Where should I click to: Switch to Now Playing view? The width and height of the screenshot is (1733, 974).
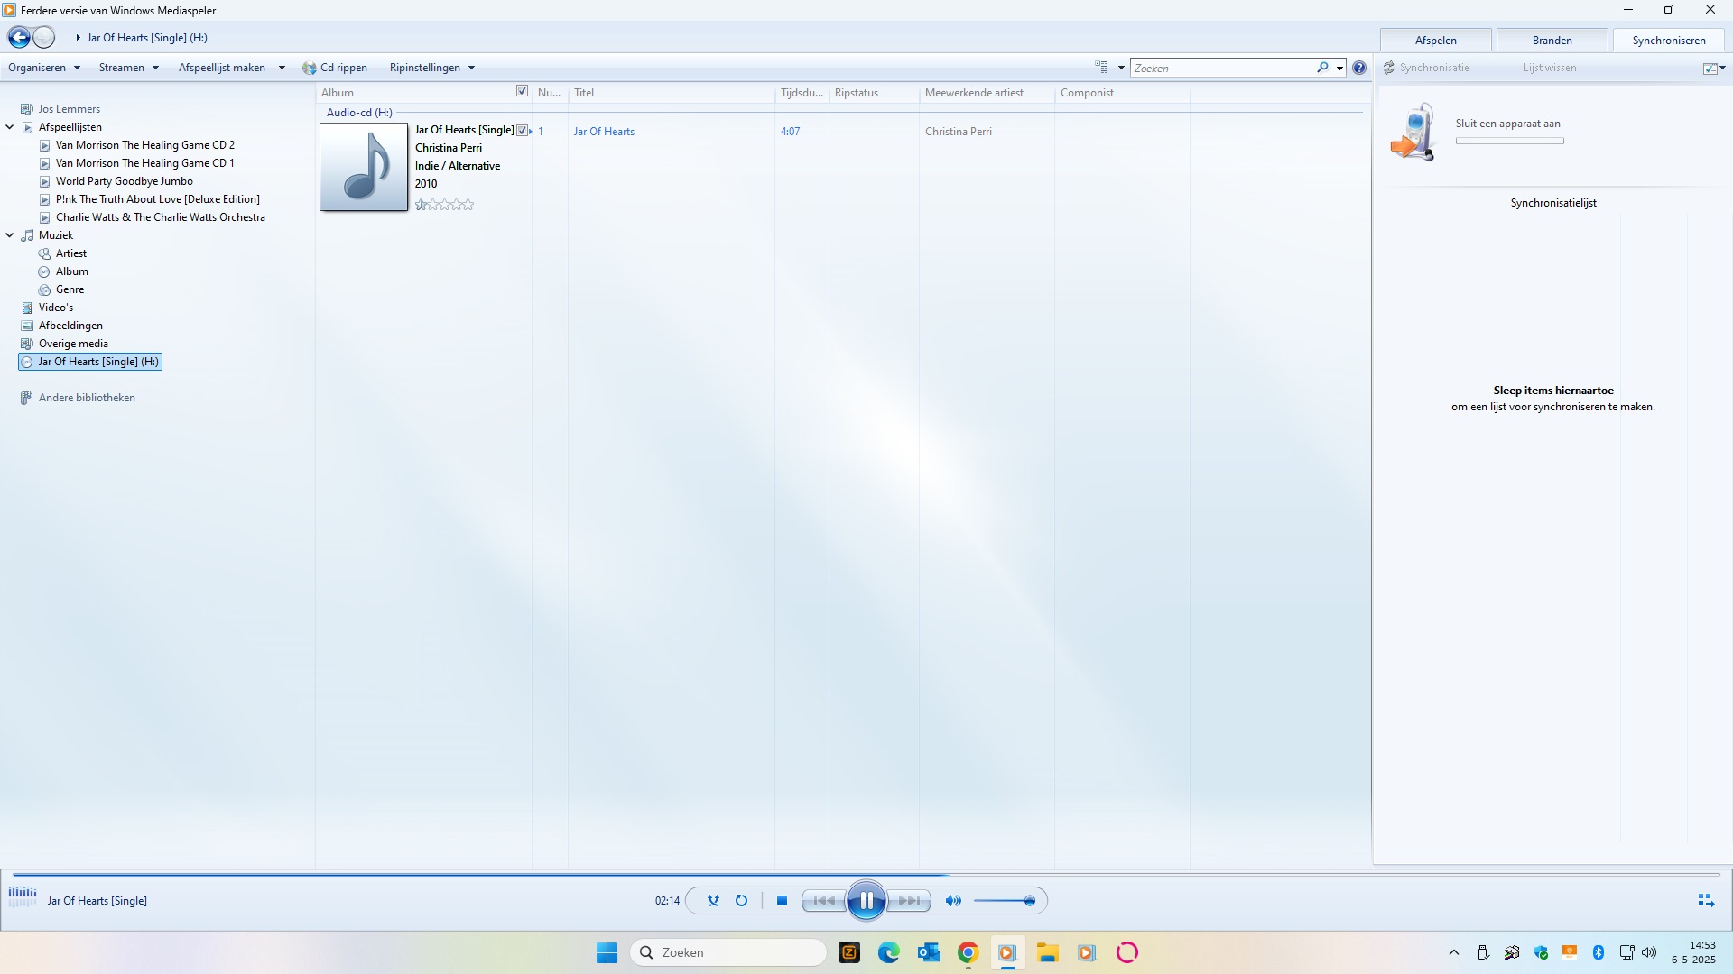(x=1705, y=900)
